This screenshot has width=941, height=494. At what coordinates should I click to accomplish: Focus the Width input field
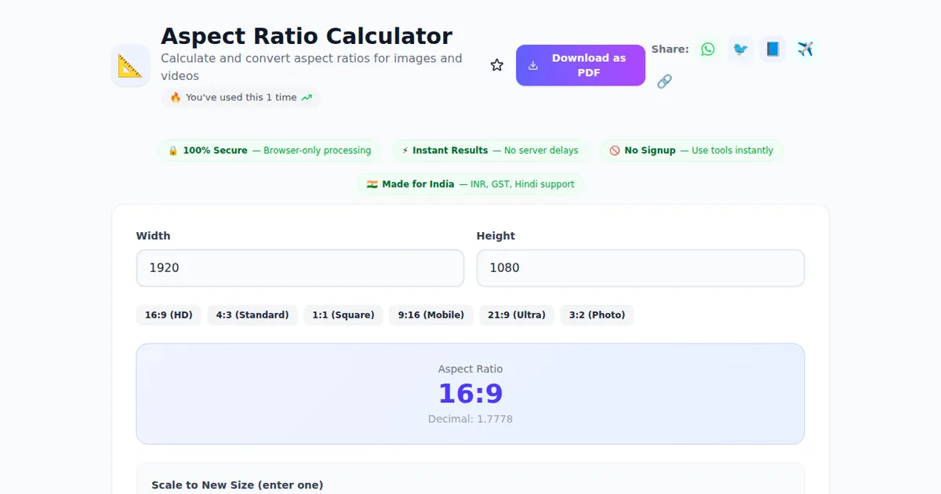pos(300,268)
